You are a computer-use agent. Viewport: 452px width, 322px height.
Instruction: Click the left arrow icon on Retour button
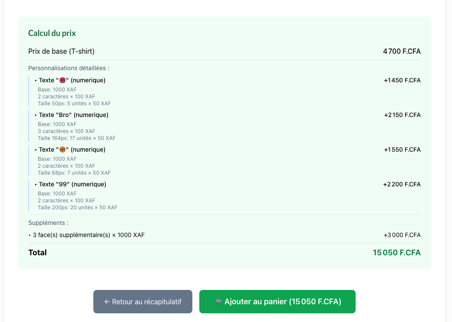[107, 302]
